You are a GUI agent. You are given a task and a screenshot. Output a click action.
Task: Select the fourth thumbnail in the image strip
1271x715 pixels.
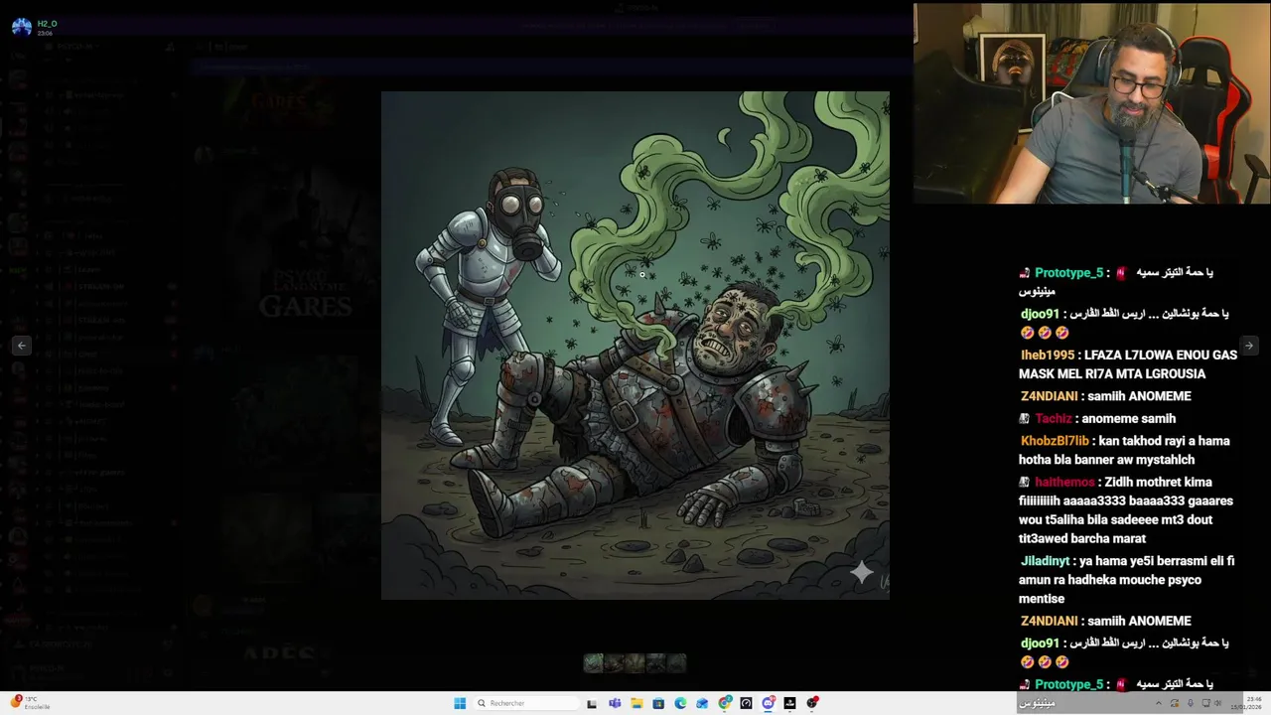point(655,663)
